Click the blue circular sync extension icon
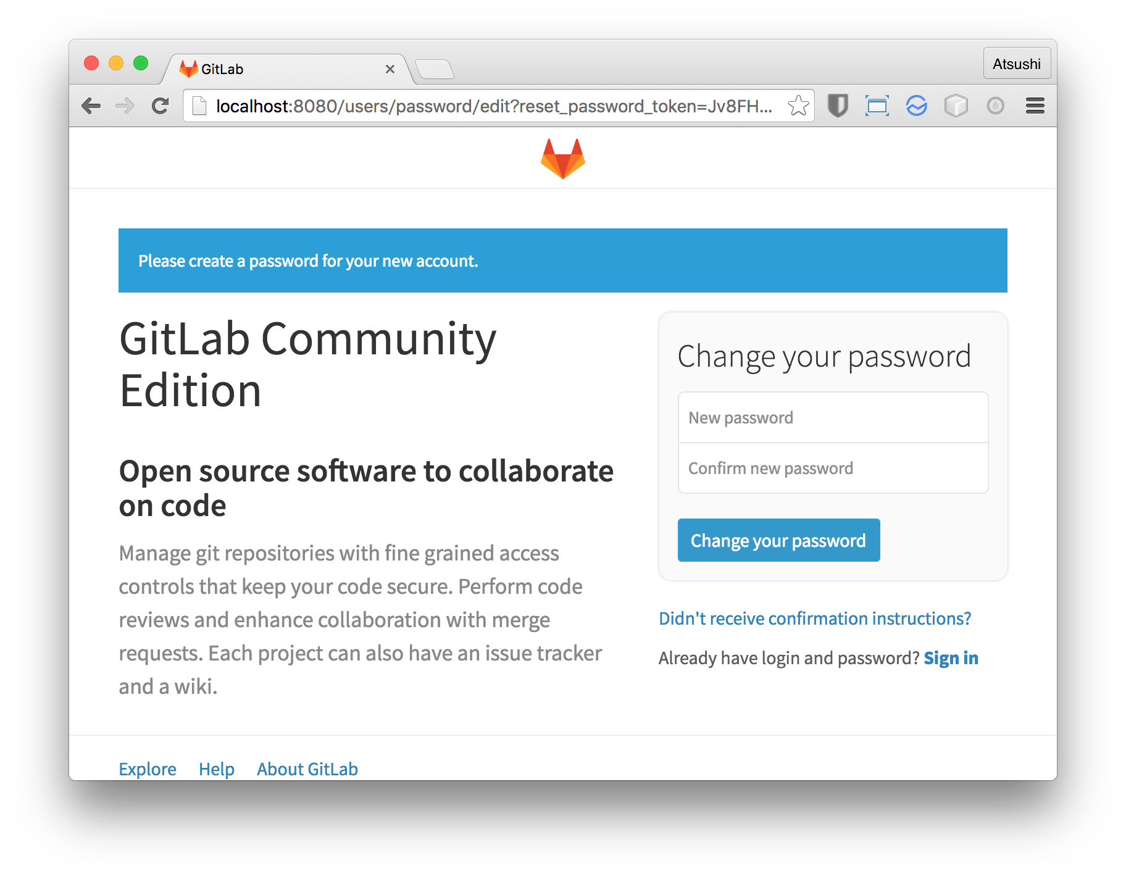 pos(917,106)
